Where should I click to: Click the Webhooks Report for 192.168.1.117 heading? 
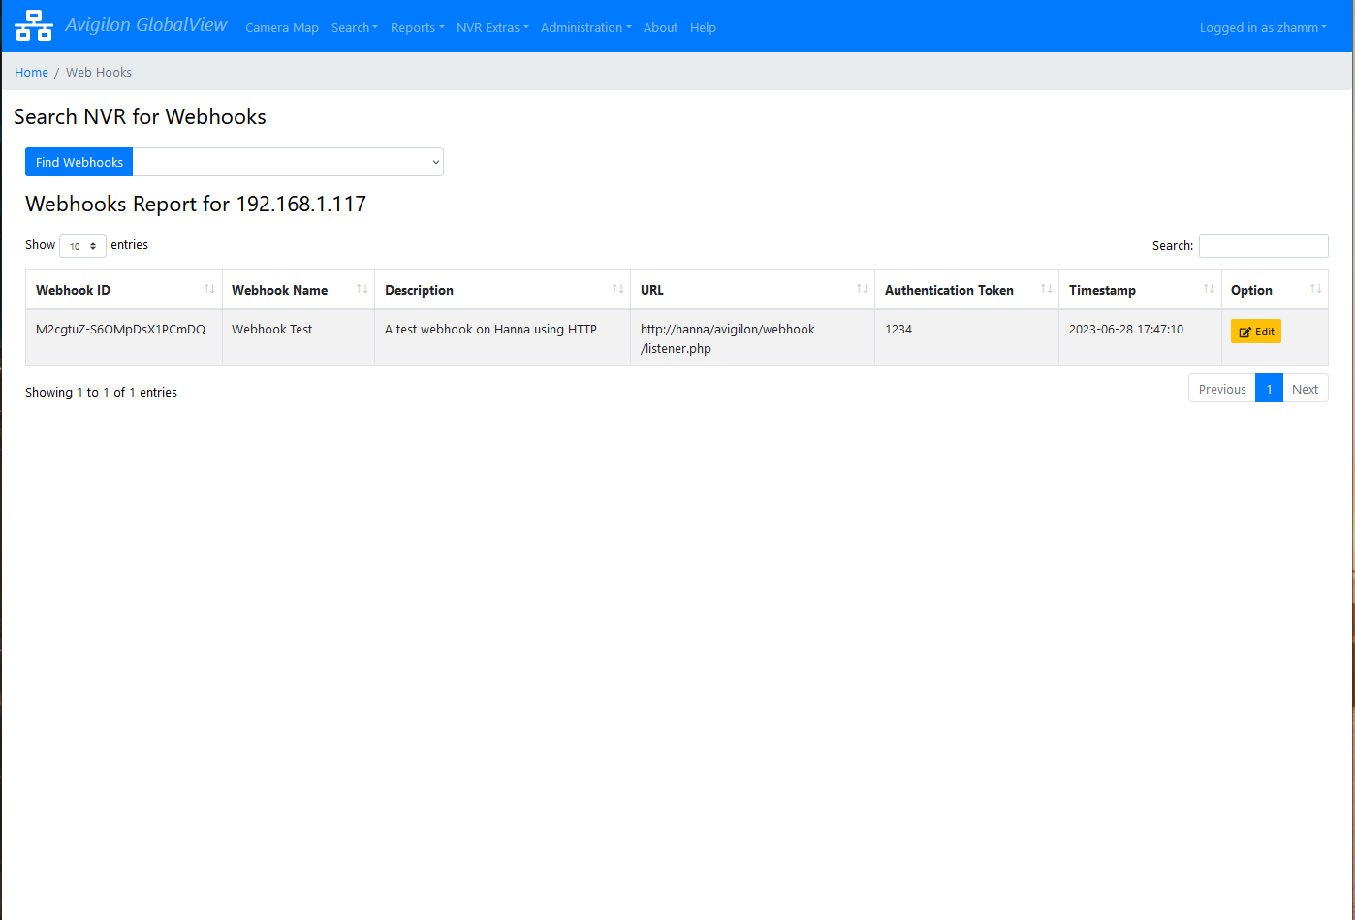196,204
